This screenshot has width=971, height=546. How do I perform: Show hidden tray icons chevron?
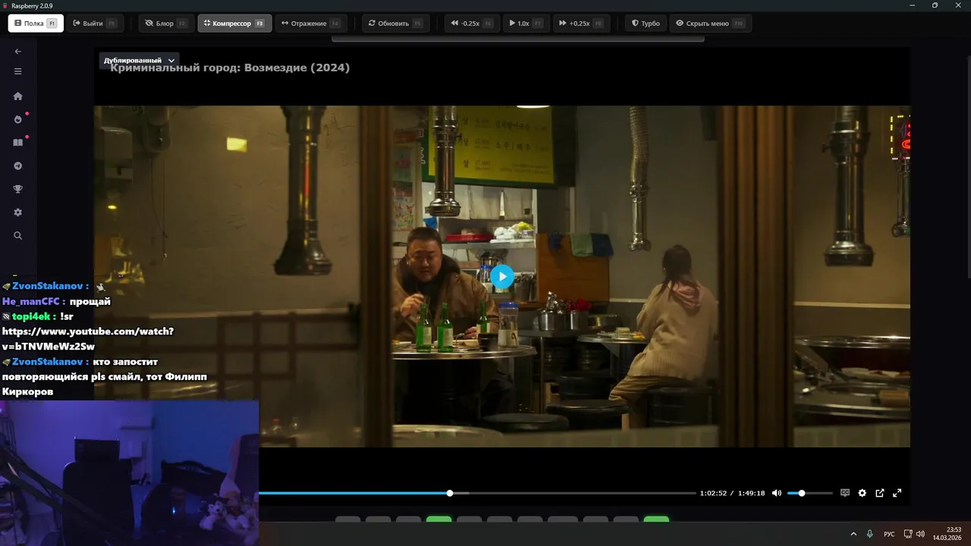click(853, 534)
